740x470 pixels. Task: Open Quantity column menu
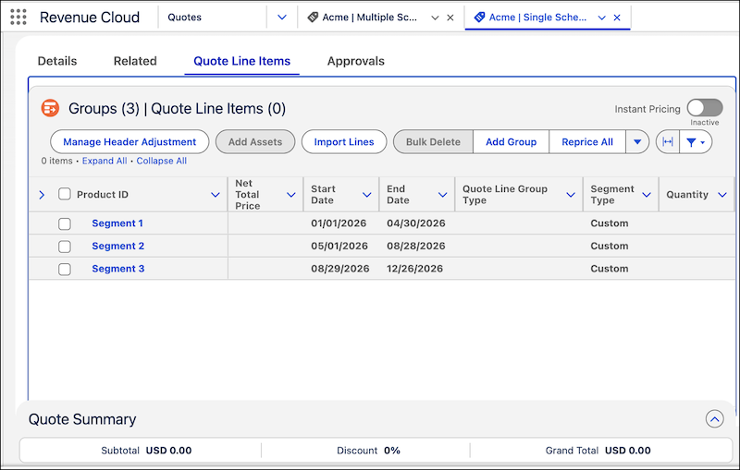722,195
